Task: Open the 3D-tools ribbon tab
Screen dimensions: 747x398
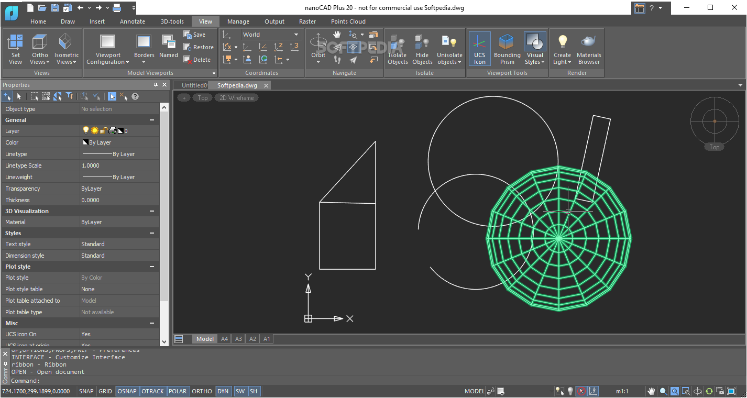Action: [172, 21]
